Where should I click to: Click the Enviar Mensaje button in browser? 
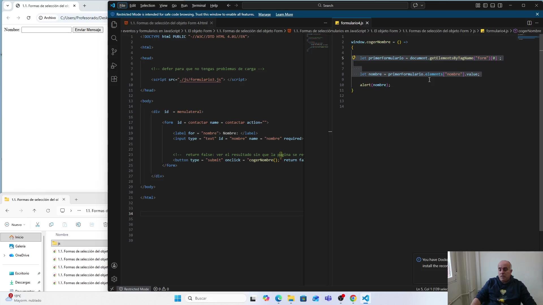tap(88, 30)
